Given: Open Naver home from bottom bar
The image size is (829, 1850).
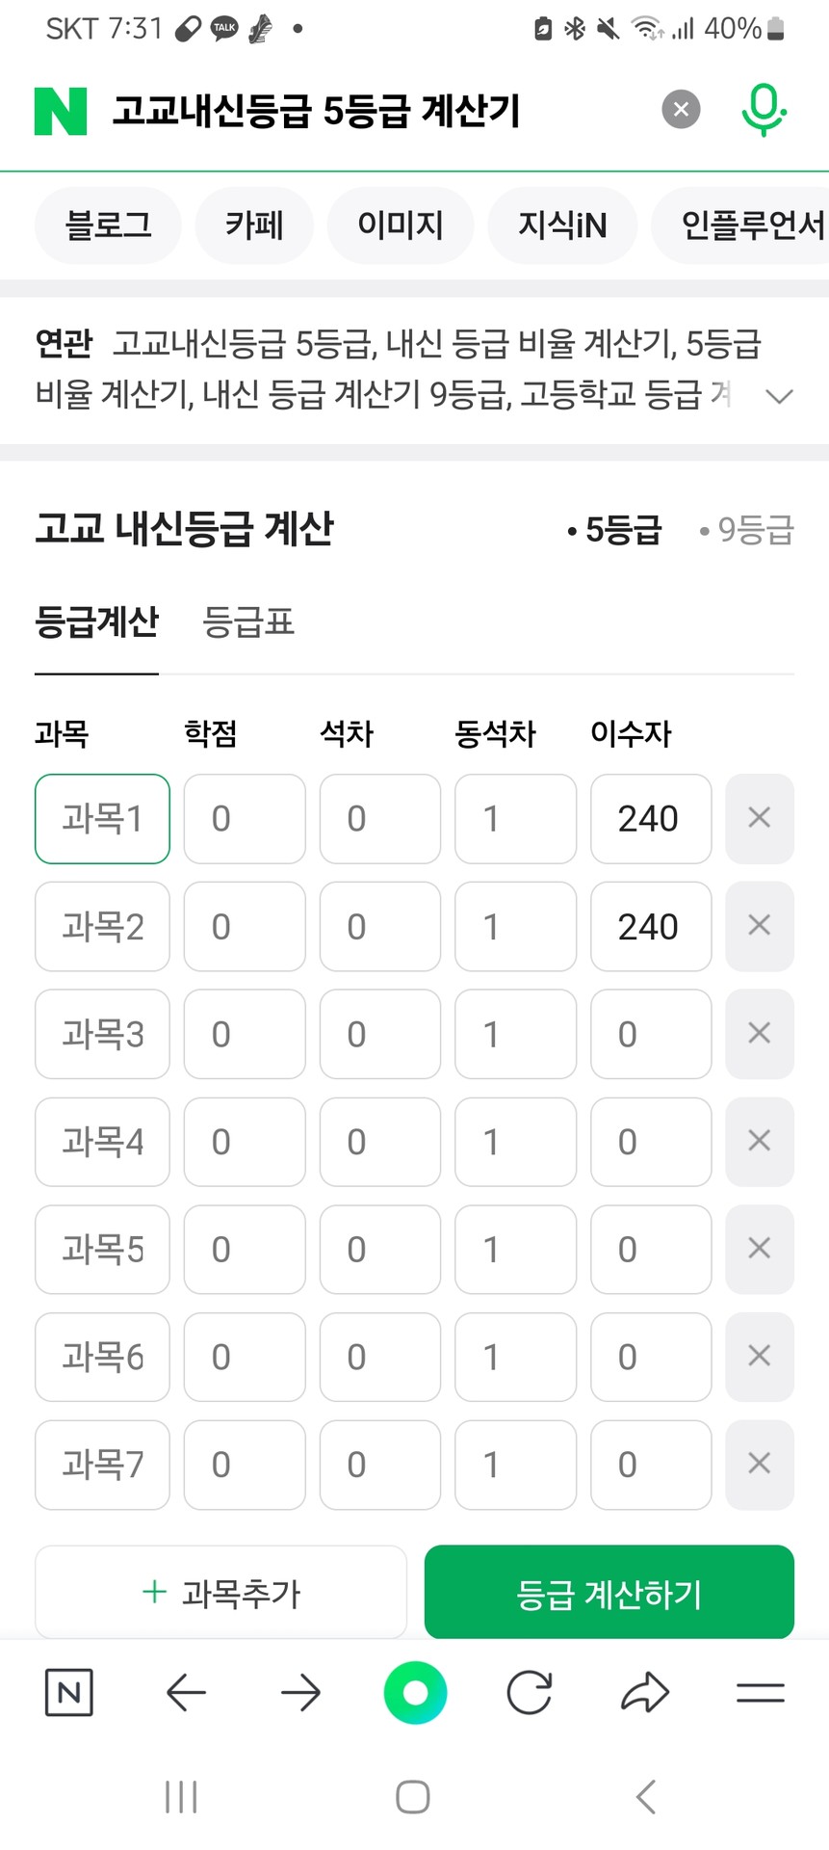Looking at the screenshot, I should 69,1692.
